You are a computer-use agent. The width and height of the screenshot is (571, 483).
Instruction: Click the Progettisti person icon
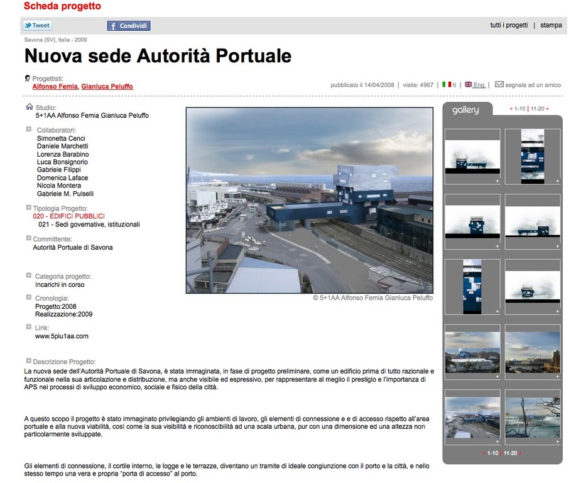point(28,78)
